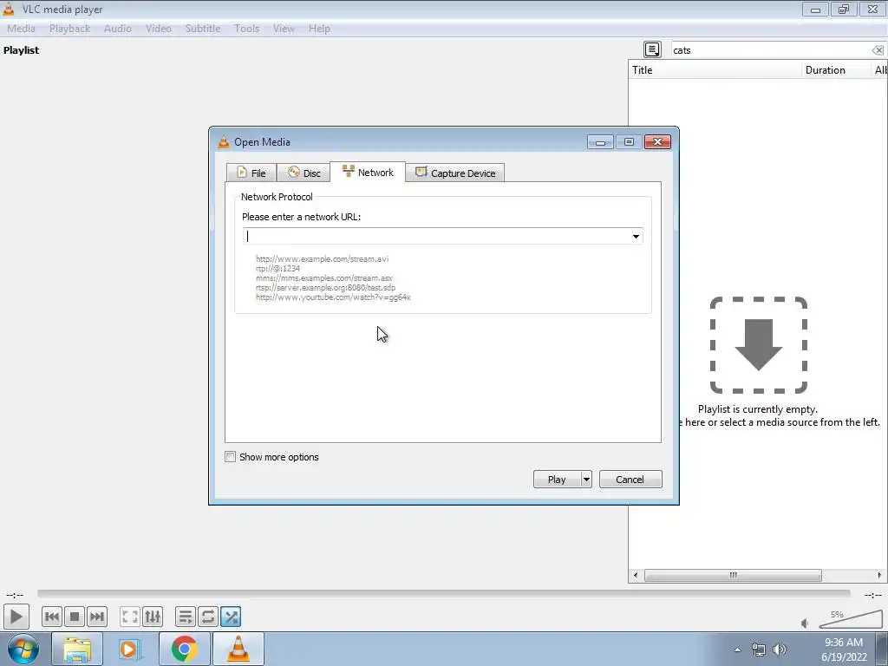Image resolution: width=888 pixels, height=666 pixels.
Task: Toggle the playlist view icon
Action: (186, 617)
